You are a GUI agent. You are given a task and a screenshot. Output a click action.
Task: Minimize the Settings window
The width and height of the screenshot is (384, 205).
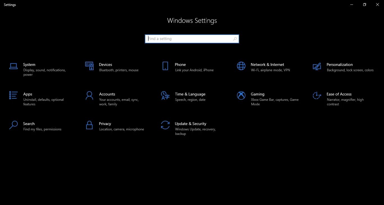pyautogui.click(x=352, y=5)
